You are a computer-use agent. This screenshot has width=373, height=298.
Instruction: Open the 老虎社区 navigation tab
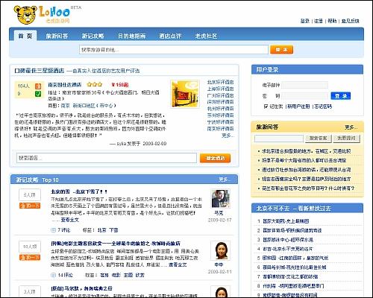tap(206, 36)
